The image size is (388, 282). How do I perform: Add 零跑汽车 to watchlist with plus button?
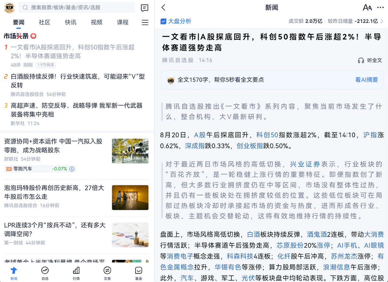[x=71, y=169]
